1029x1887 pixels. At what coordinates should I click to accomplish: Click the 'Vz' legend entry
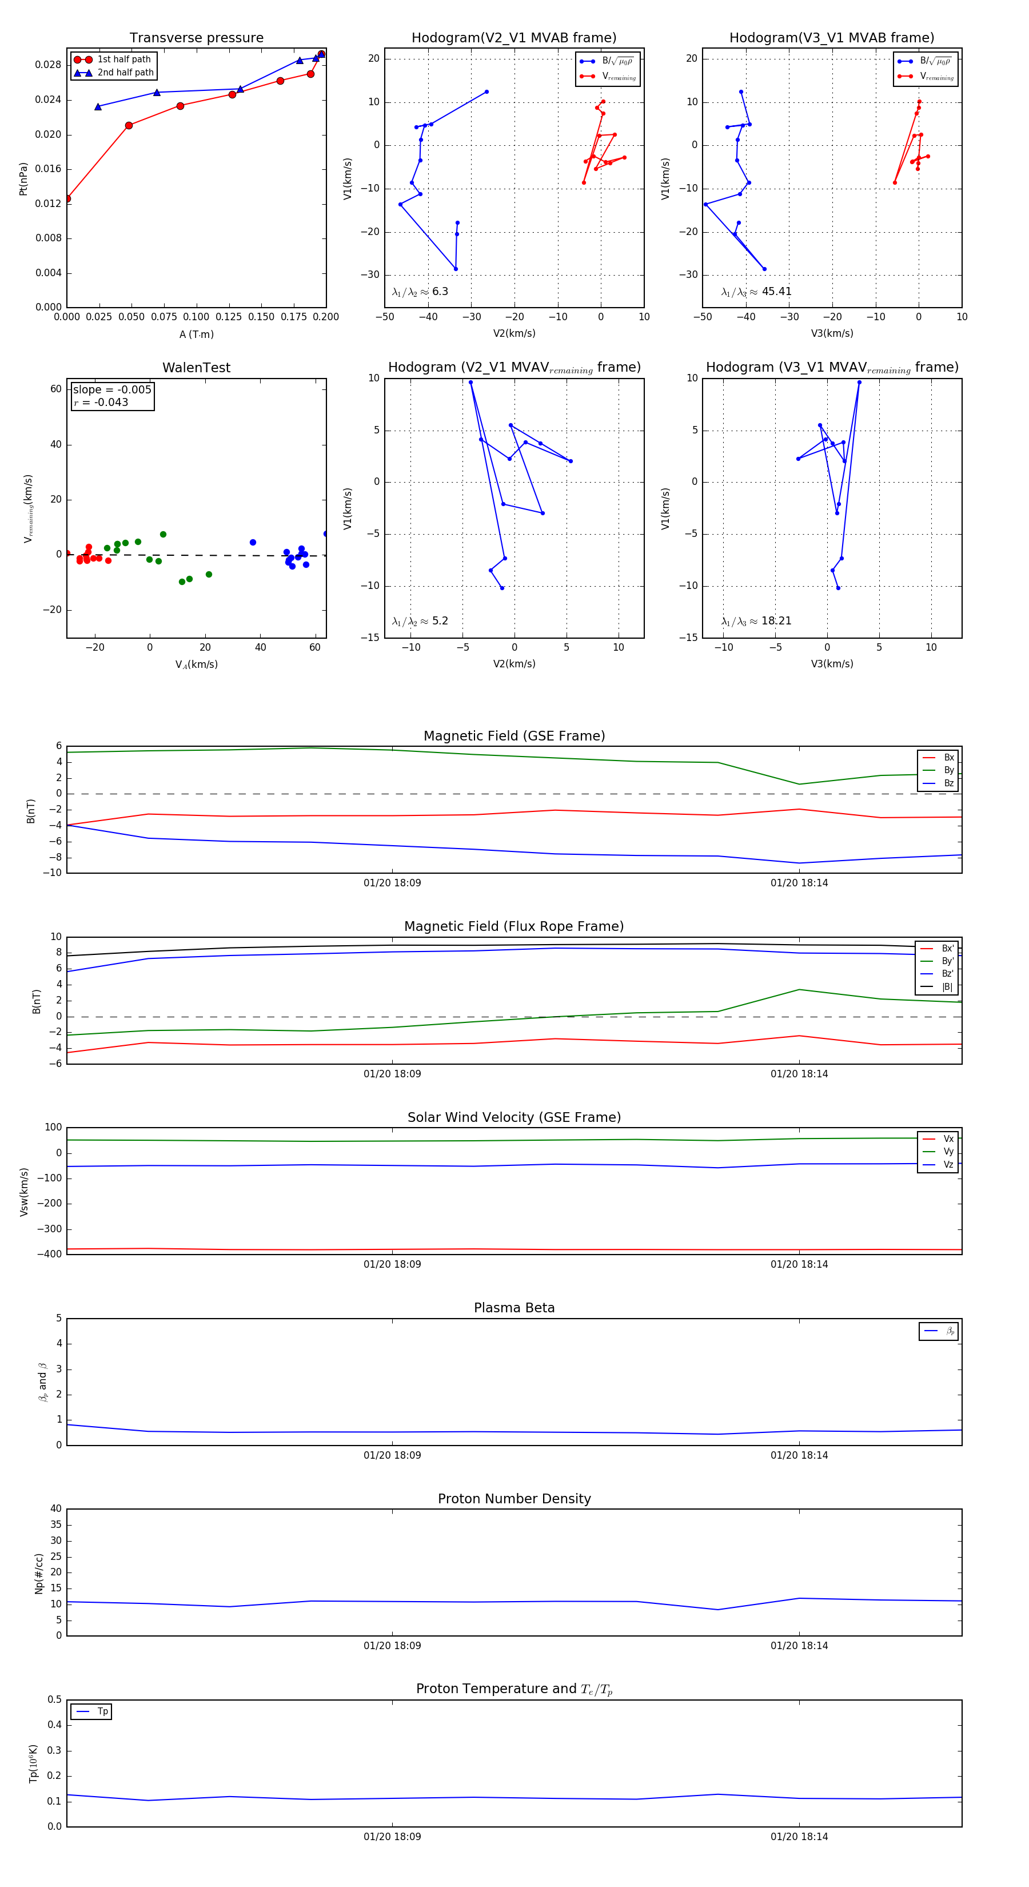[x=938, y=1165]
